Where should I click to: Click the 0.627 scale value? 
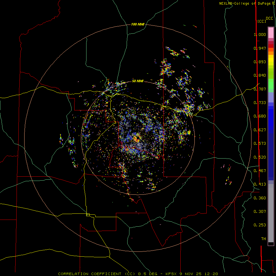tap(260, 130)
